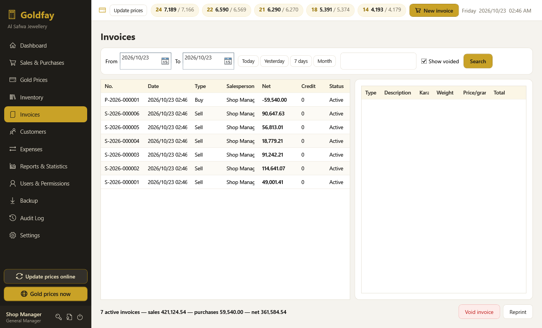This screenshot has width=542, height=328.
Task: Click the Customers people icon
Action: (x=13, y=131)
